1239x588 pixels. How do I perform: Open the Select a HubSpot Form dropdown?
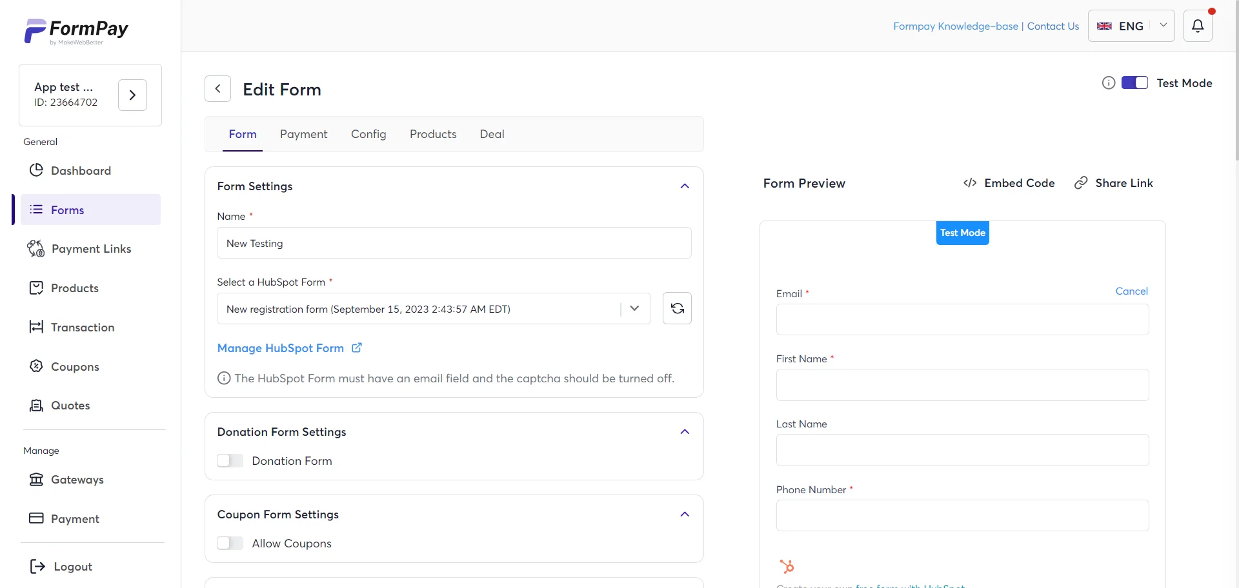coord(434,309)
